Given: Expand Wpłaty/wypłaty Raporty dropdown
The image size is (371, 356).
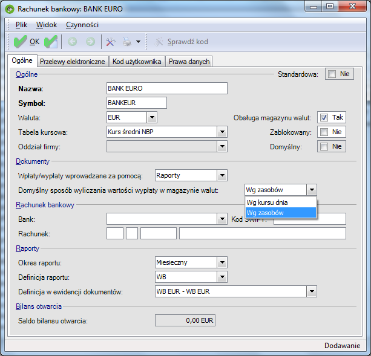Looking at the screenshot, I should click(x=222, y=175).
